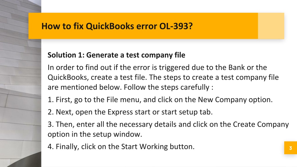Click the orange slide number 3 badge
The width and height of the screenshot is (297, 167).
point(291,148)
